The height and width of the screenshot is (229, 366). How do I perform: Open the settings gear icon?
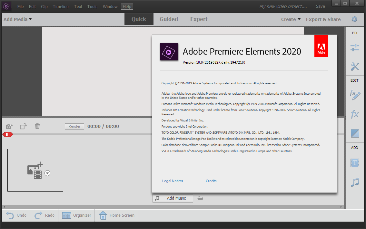coord(354,19)
